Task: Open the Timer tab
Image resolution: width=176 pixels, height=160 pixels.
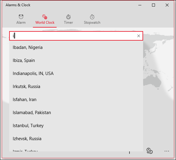Action: pyautogui.click(x=68, y=19)
